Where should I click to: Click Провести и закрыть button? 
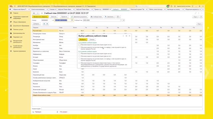point(40,17)
